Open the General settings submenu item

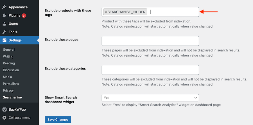click(9, 50)
